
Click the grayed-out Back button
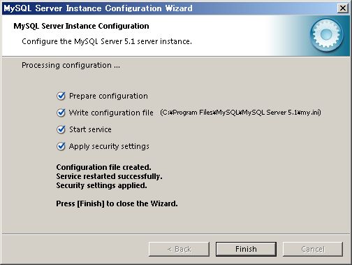(179, 249)
